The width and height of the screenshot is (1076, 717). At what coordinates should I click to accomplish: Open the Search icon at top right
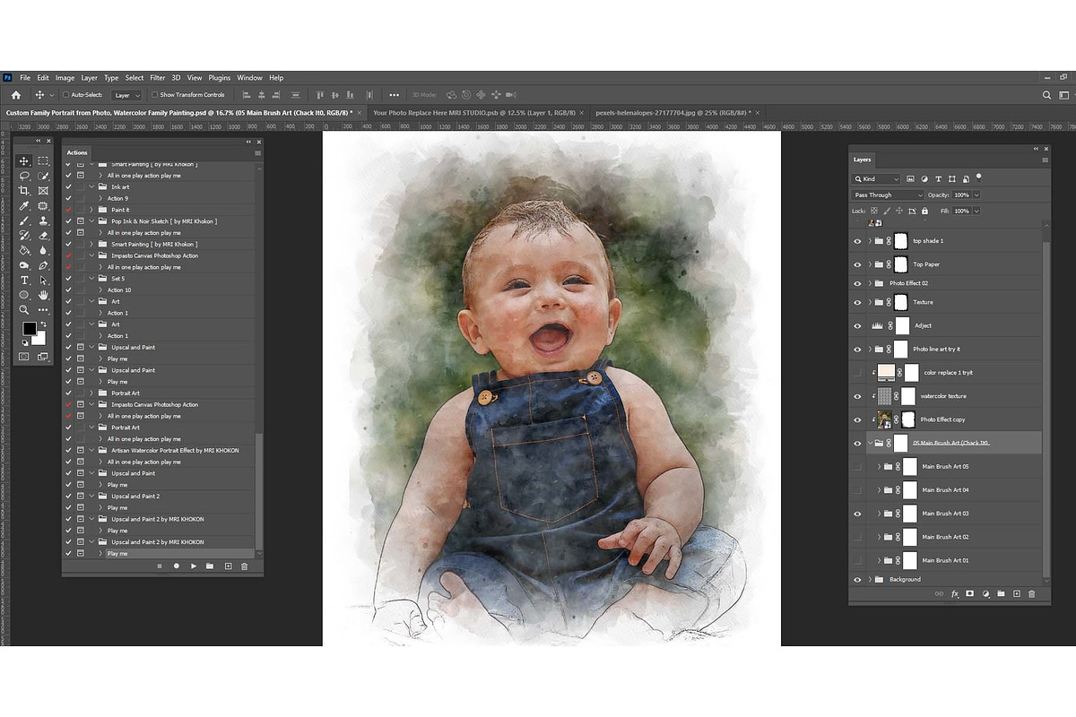pyautogui.click(x=1046, y=94)
